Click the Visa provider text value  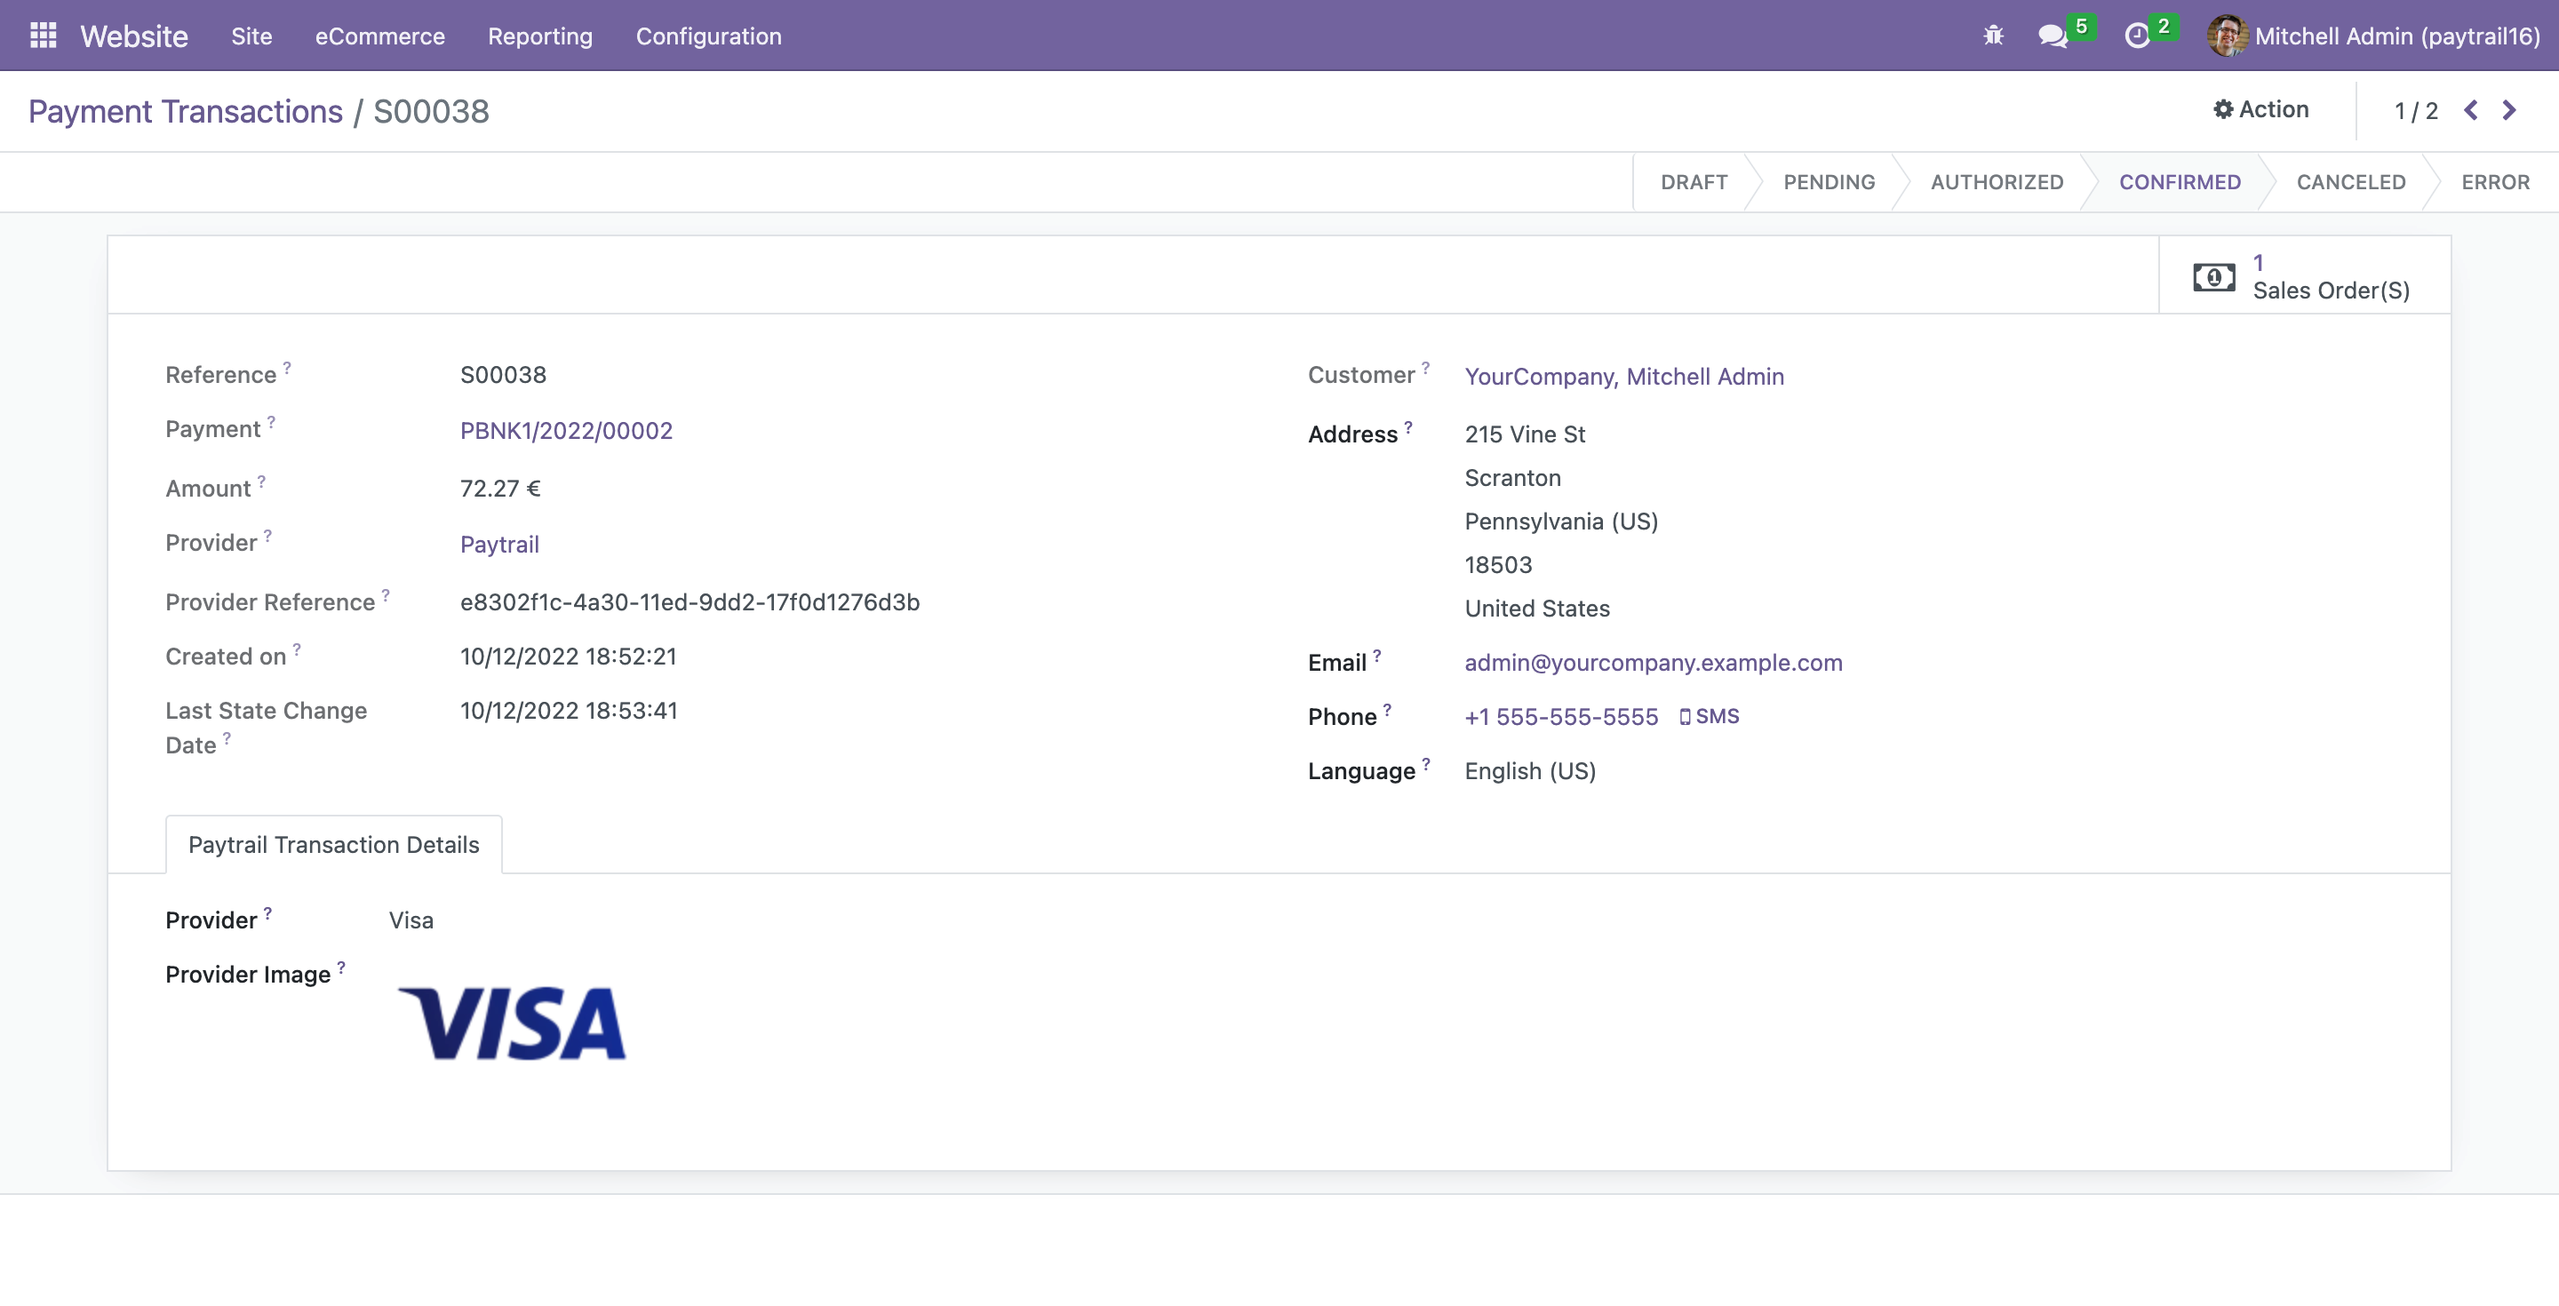pos(411,920)
